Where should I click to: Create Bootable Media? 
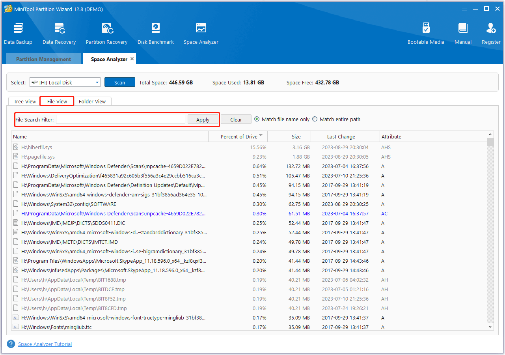click(x=426, y=34)
